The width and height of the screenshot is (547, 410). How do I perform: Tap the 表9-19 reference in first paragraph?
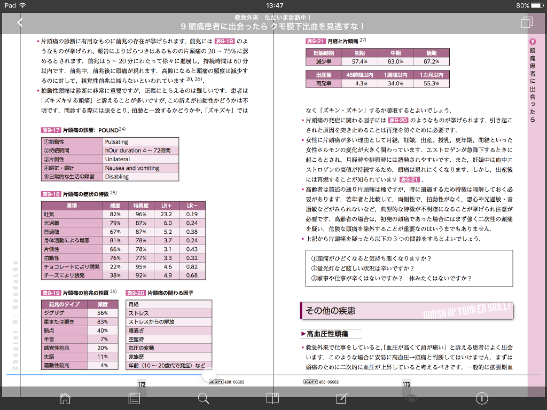click(224, 41)
